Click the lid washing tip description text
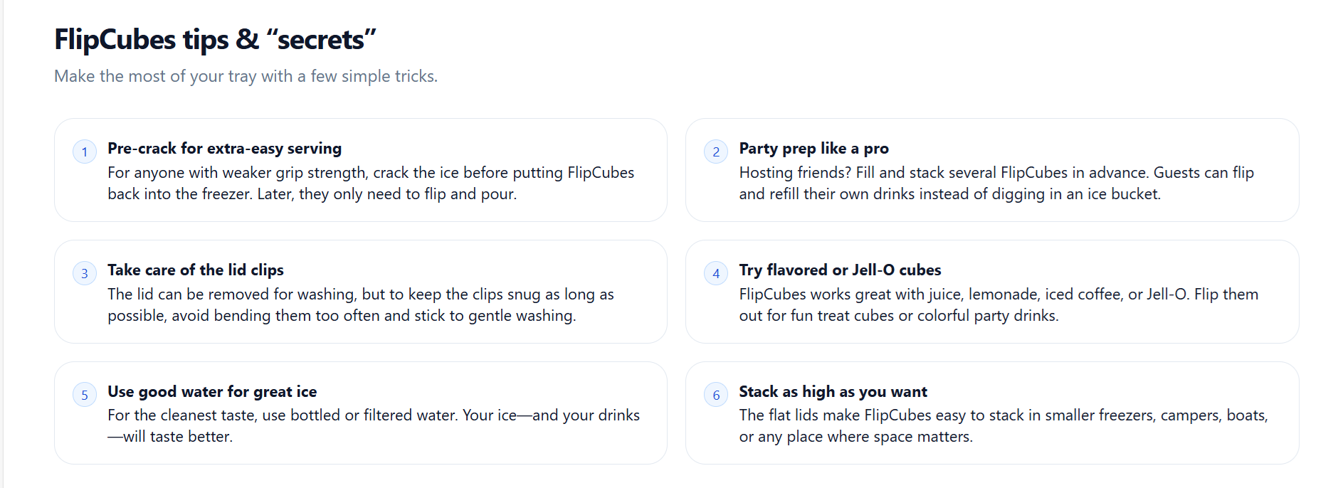This screenshot has width=1333, height=488. point(360,305)
